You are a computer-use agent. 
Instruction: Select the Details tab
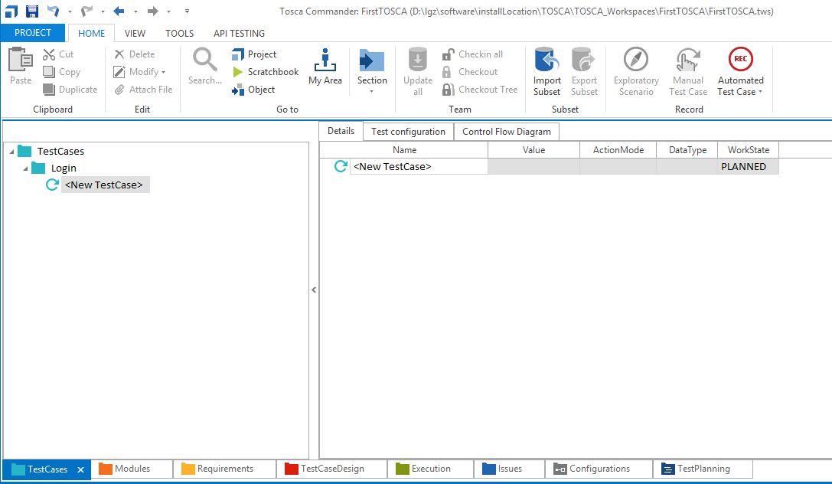coord(341,131)
